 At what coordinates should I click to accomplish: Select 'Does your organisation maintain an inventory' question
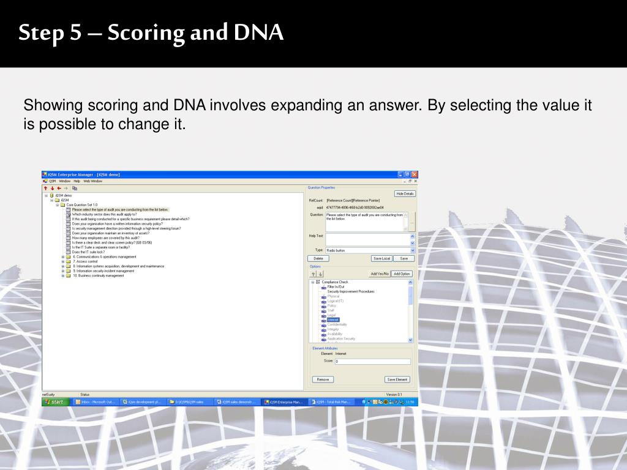[x=111, y=233]
